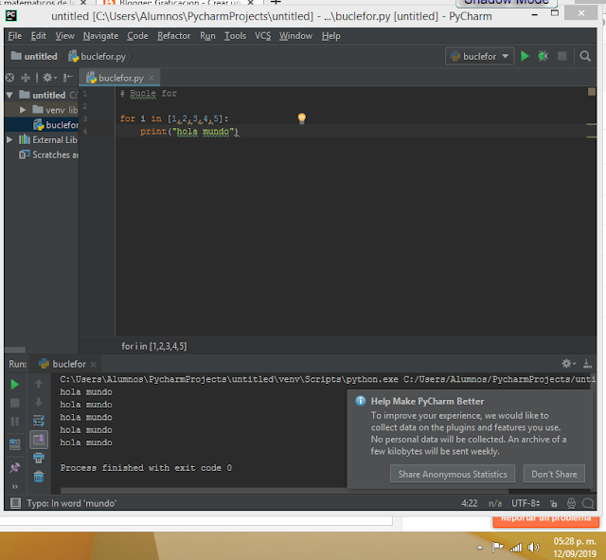Open the Tools menu
The width and height of the screenshot is (606, 560).
(235, 36)
